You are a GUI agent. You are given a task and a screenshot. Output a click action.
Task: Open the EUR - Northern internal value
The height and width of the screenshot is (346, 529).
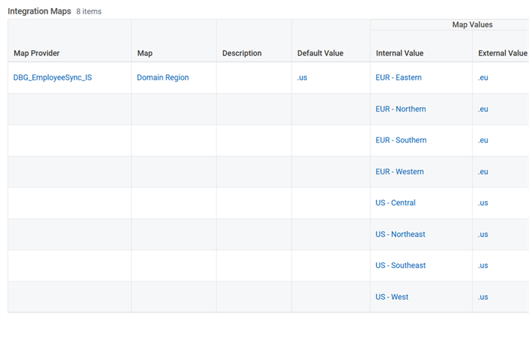click(401, 109)
